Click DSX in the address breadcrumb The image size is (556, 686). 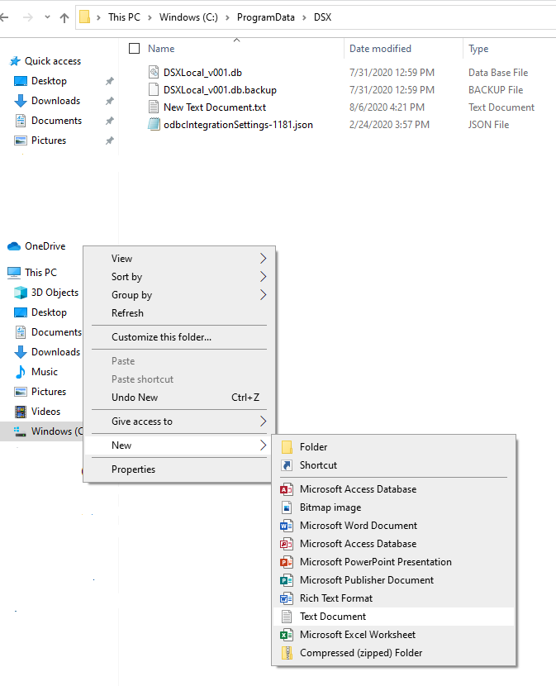322,17
